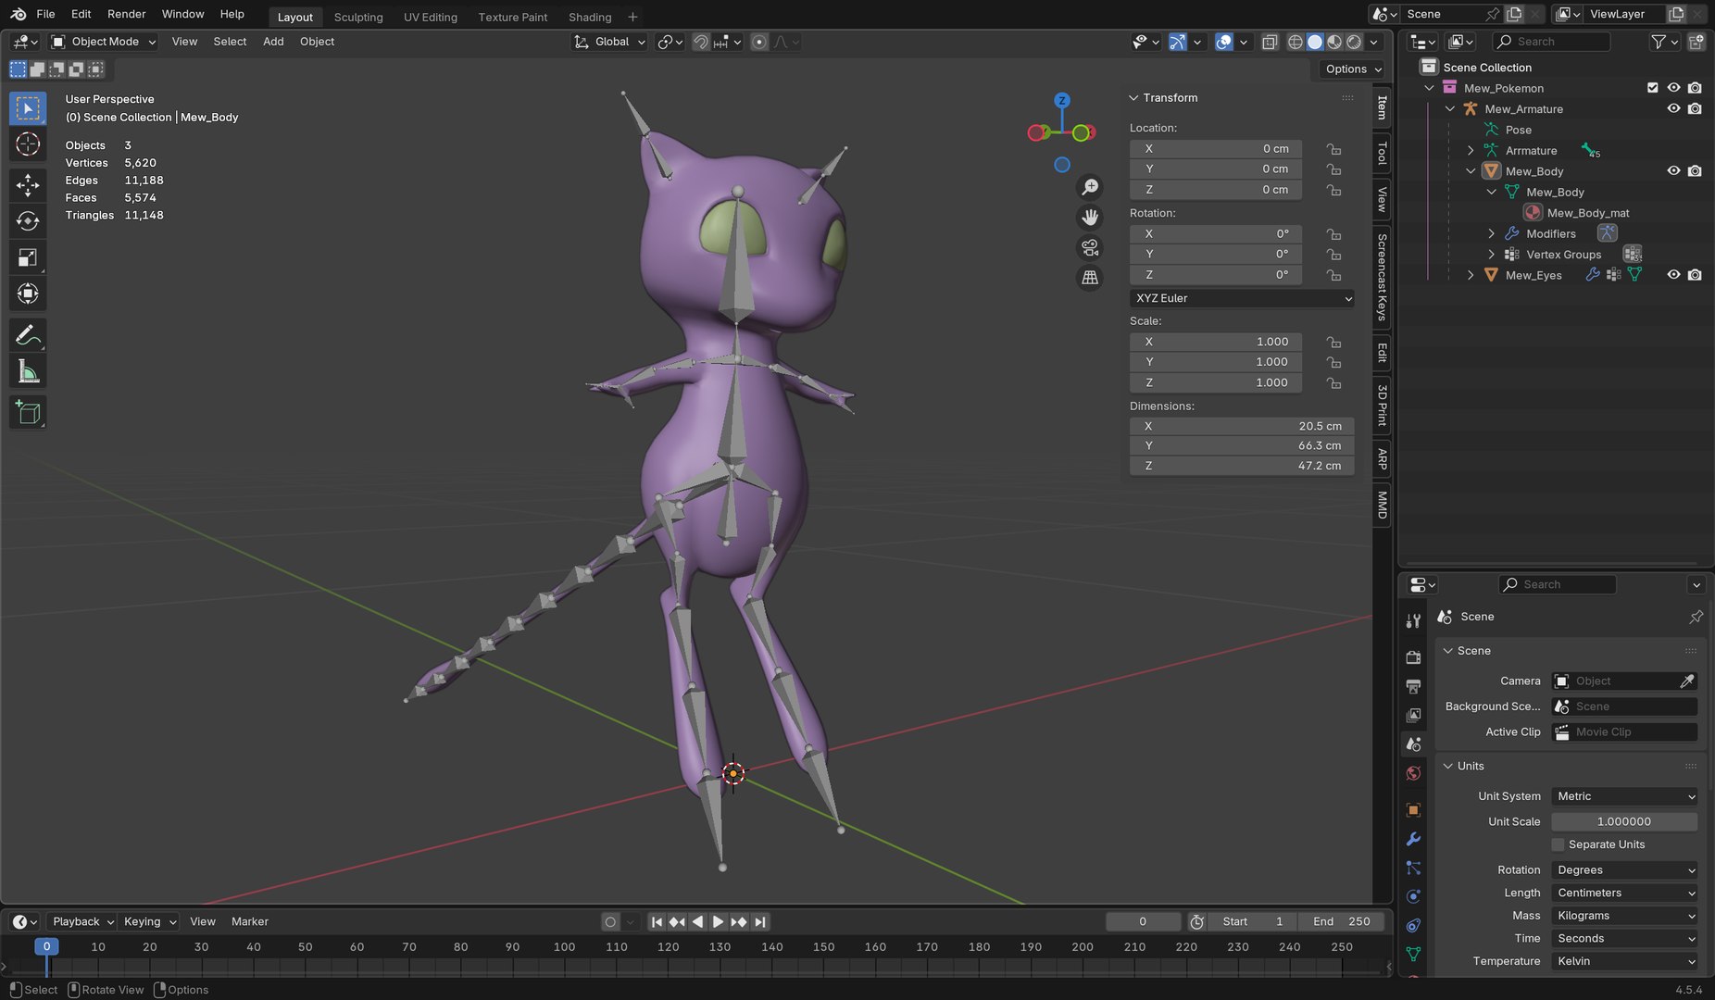Select the Rotate tool
Screen dimensions: 1715x1000
(28, 221)
